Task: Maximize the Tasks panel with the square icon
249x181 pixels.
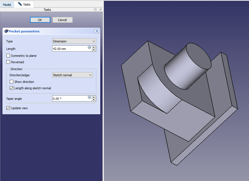Action: point(95,10)
